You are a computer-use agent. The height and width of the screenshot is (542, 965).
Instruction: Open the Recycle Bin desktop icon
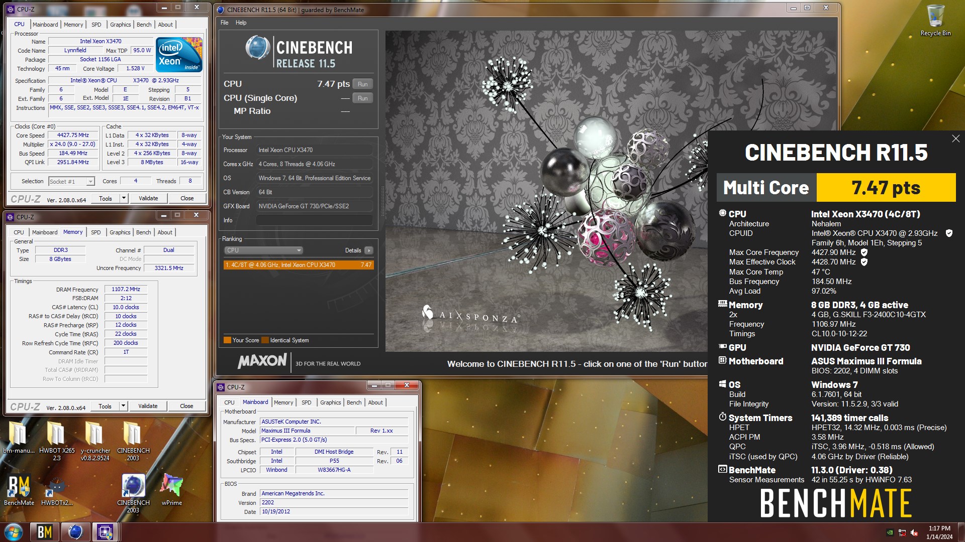(x=935, y=20)
